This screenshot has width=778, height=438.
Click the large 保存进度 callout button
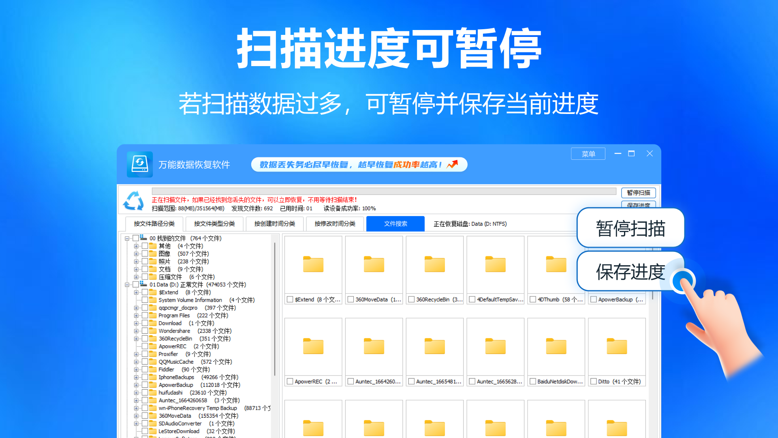(631, 271)
